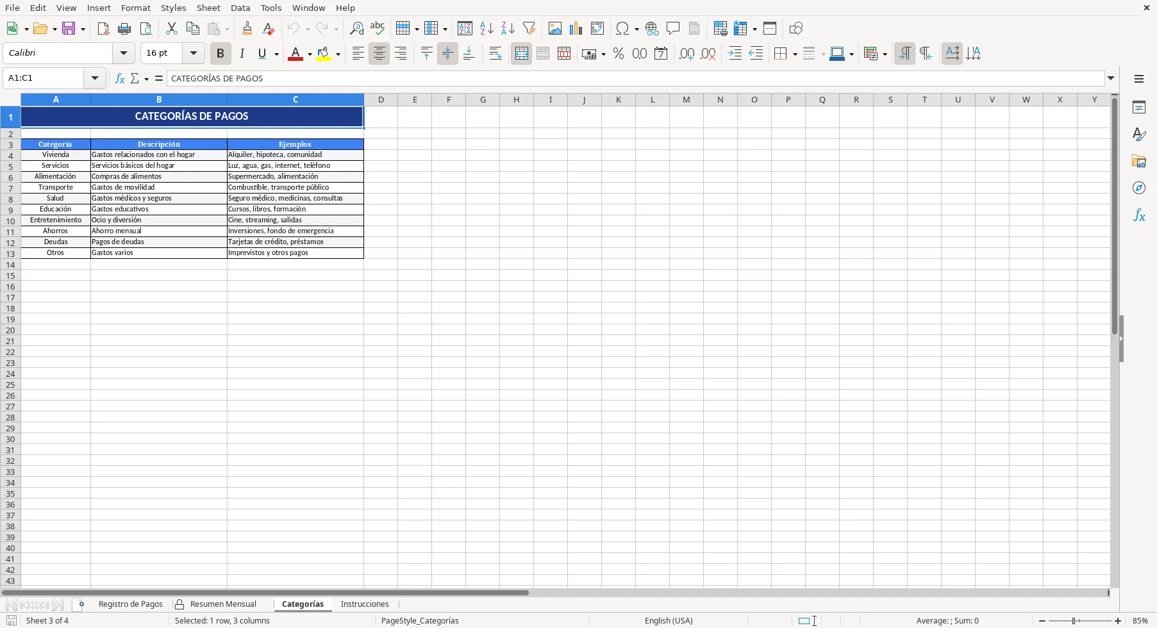1157x628 pixels.
Task: Click the Sort Ascending icon
Action: 487,28
